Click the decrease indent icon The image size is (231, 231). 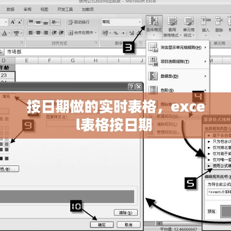click(54, 33)
